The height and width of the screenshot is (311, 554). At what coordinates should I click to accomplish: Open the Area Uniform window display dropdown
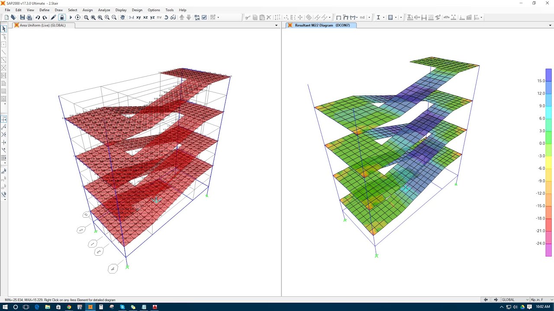click(x=276, y=25)
